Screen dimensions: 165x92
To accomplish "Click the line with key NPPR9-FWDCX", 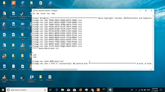I will (57, 40).
